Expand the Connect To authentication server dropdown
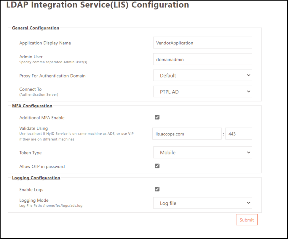Image resolution: width=289 pixels, height=239 pixels. (x=202, y=92)
